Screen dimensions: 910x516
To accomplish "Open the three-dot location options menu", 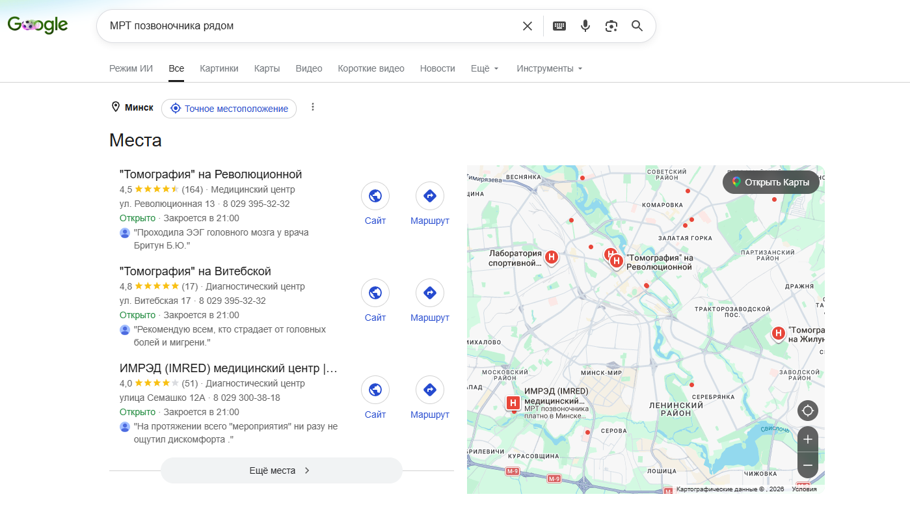I will [x=313, y=107].
